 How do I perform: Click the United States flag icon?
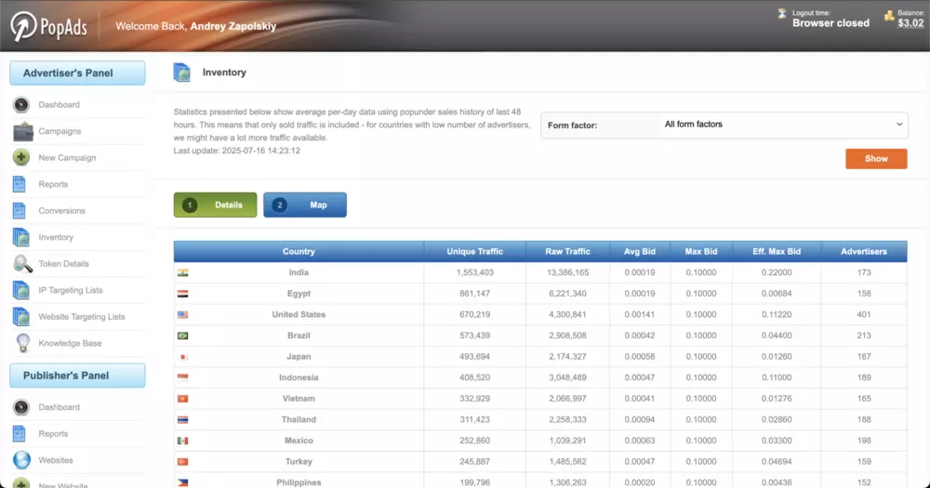182,315
